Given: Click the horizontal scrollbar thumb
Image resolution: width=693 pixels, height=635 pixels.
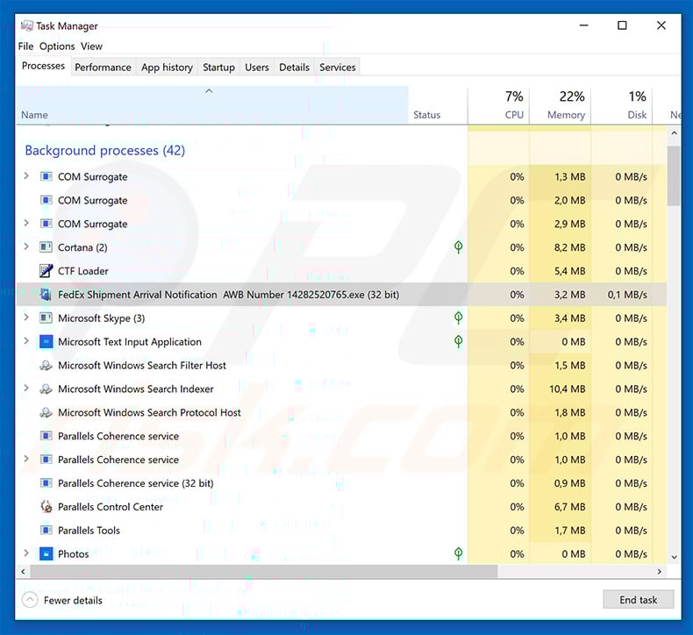Looking at the screenshot, I should tap(263, 571).
